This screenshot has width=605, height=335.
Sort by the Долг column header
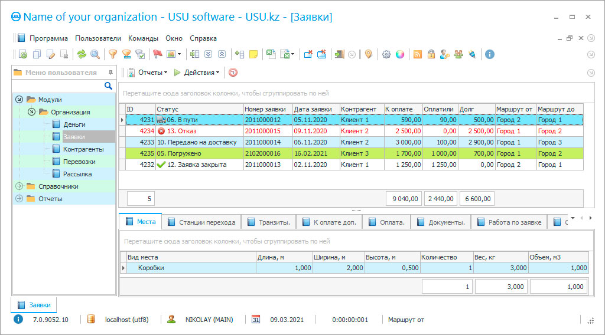pos(477,109)
